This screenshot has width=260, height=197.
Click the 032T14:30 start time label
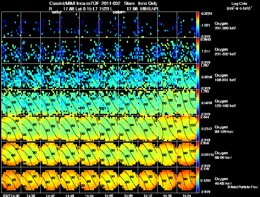11,195
